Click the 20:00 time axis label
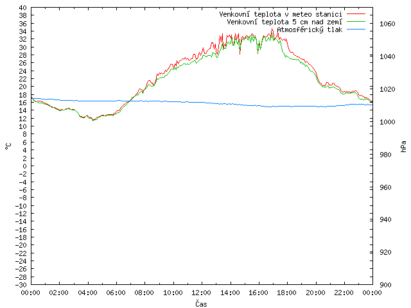Viewport: 411px width, 308px height. (x=315, y=293)
